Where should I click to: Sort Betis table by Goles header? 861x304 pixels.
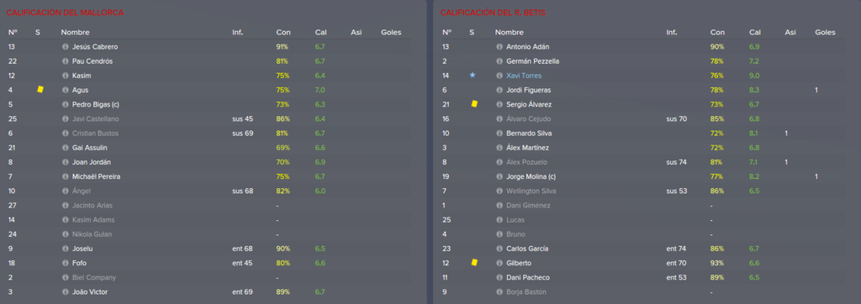pyautogui.click(x=826, y=33)
